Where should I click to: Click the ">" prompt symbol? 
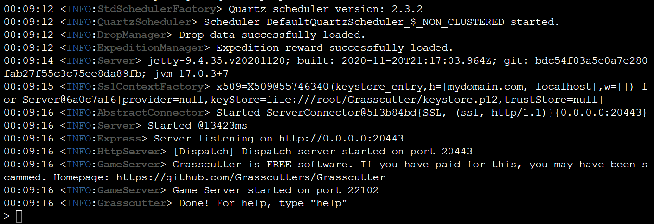(x=6, y=216)
